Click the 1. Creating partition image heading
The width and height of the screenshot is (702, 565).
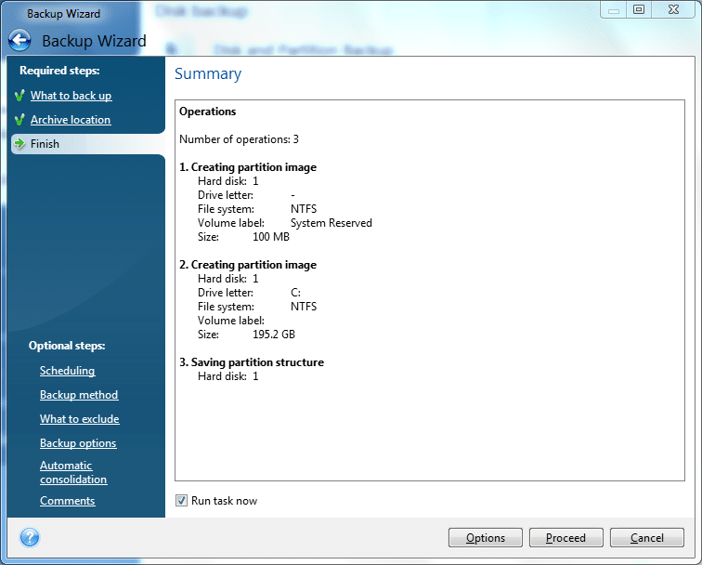point(248,167)
